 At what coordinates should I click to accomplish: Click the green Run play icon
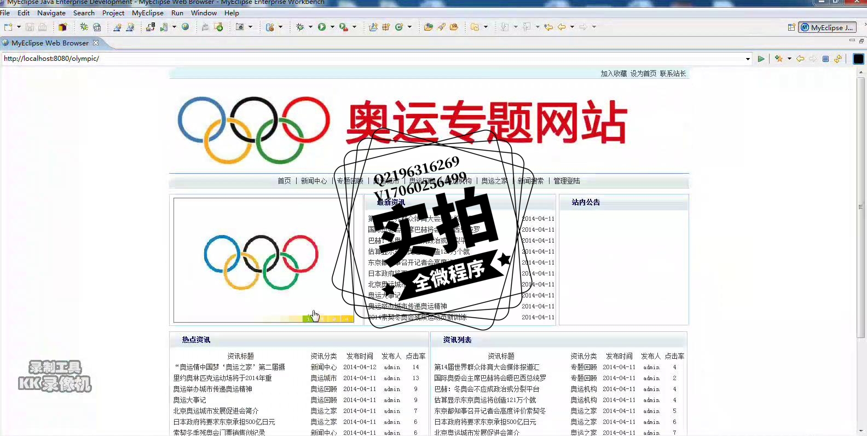click(322, 27)
